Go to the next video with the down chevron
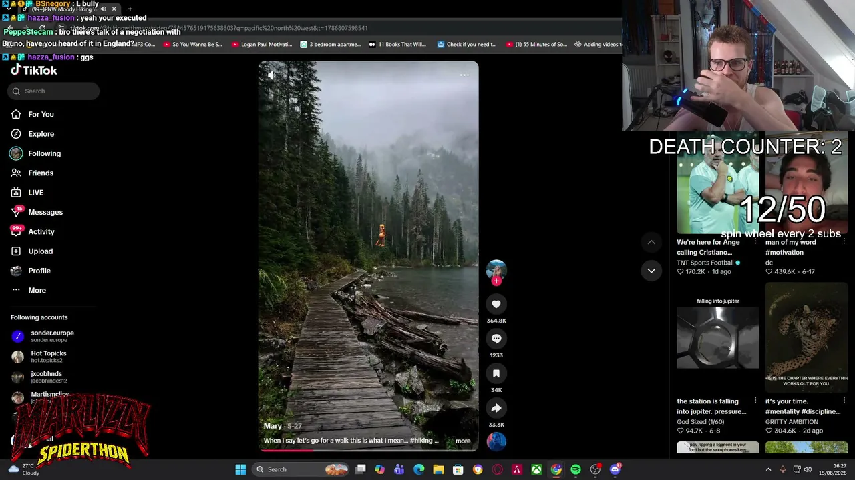This screenshot has width=855, height=480. coord(651,270)
